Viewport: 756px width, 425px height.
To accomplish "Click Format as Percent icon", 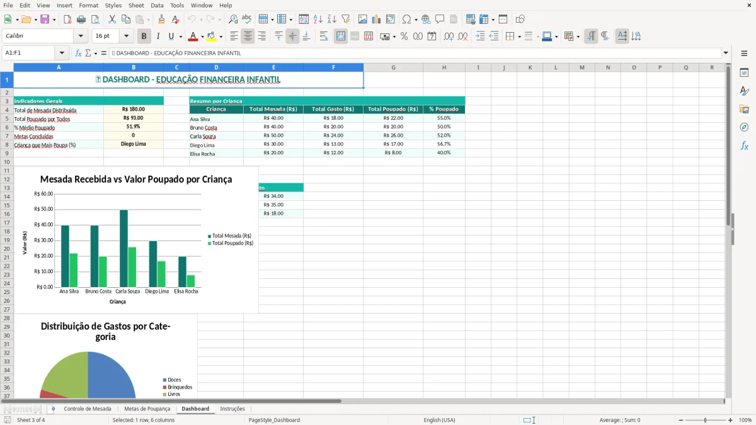I will click(404, 37).
